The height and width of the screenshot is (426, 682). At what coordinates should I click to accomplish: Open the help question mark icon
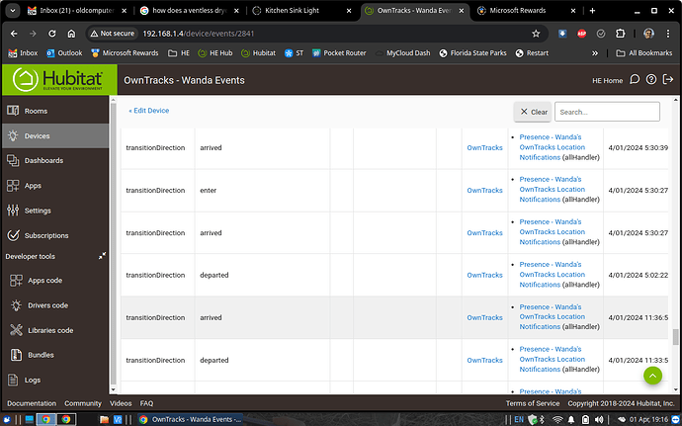click(x=650, y=80)
